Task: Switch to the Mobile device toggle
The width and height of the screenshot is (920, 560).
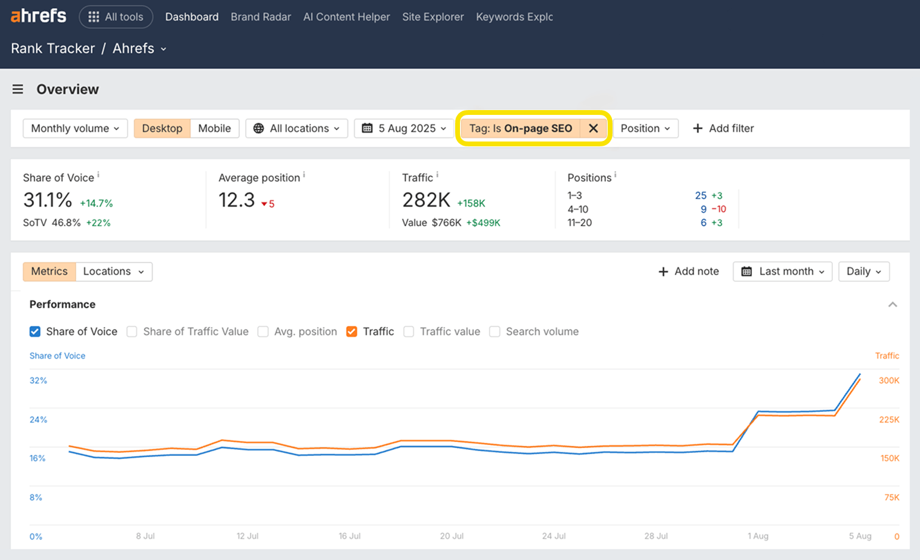Action: pos(214,128)
